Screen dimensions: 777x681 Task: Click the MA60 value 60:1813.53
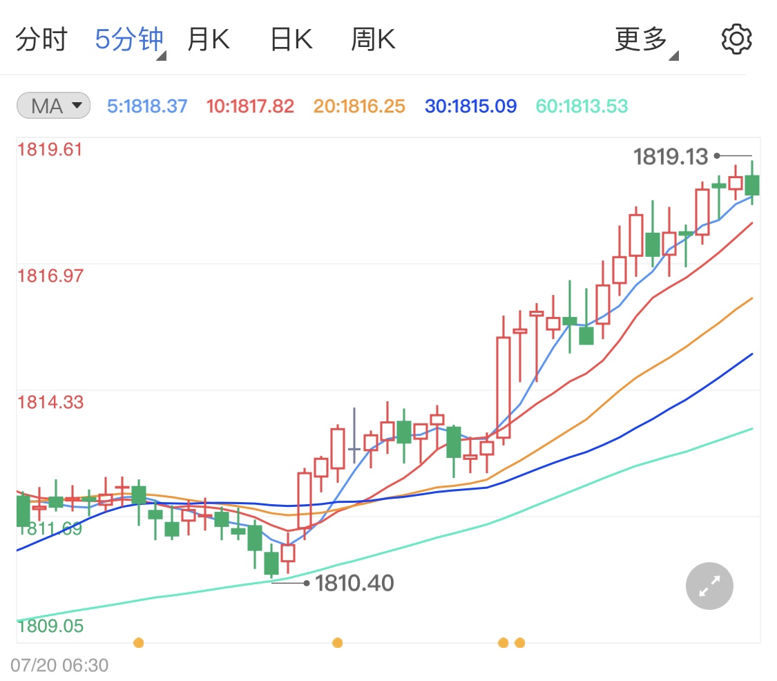(x=582, y=106)
